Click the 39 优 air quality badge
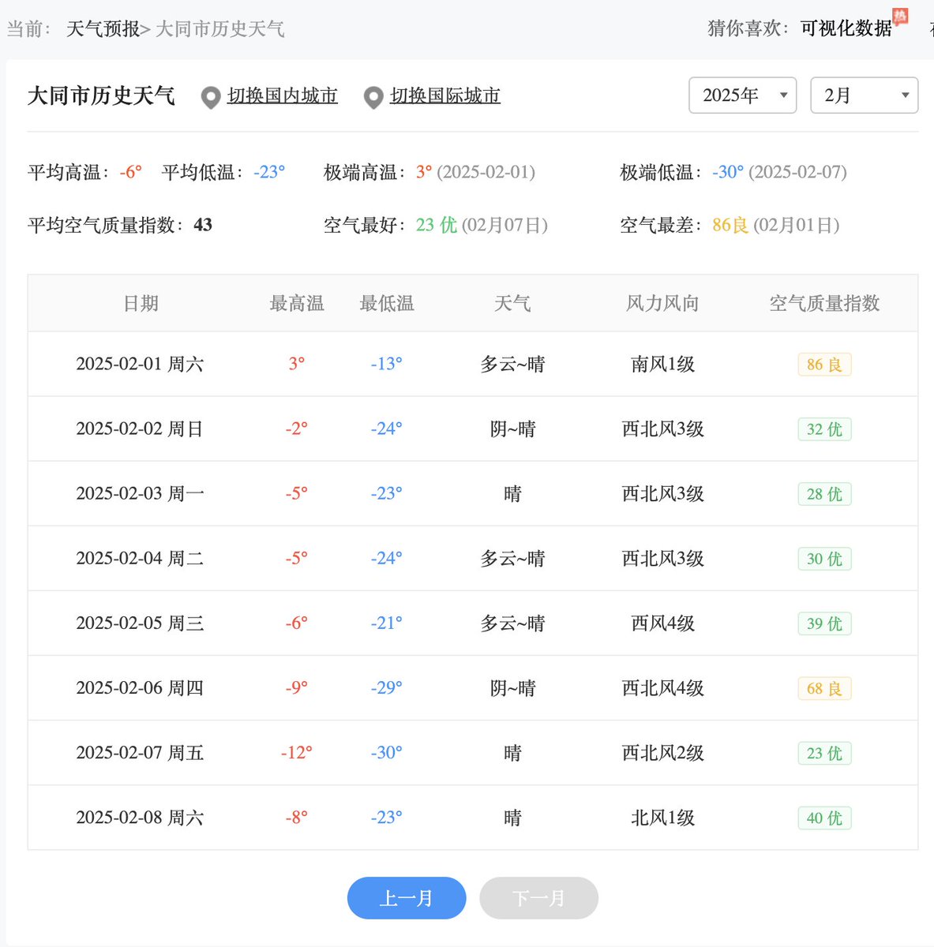934x947 pixels. 824,623
